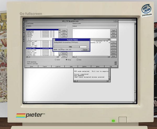Viewport: 157px width, 129px height.
Task: Click the status log scroll-down arrow
Action: [x=115, y=64]
